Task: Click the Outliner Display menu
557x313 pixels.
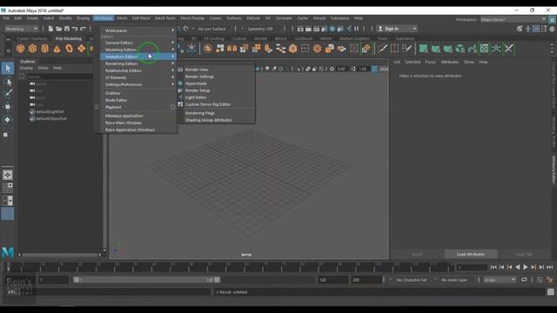Action: pyautogui.click(x=26, y=68)
